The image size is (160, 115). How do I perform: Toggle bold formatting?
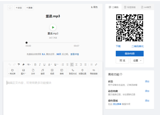pyautogui.click(x=35, y=64)
